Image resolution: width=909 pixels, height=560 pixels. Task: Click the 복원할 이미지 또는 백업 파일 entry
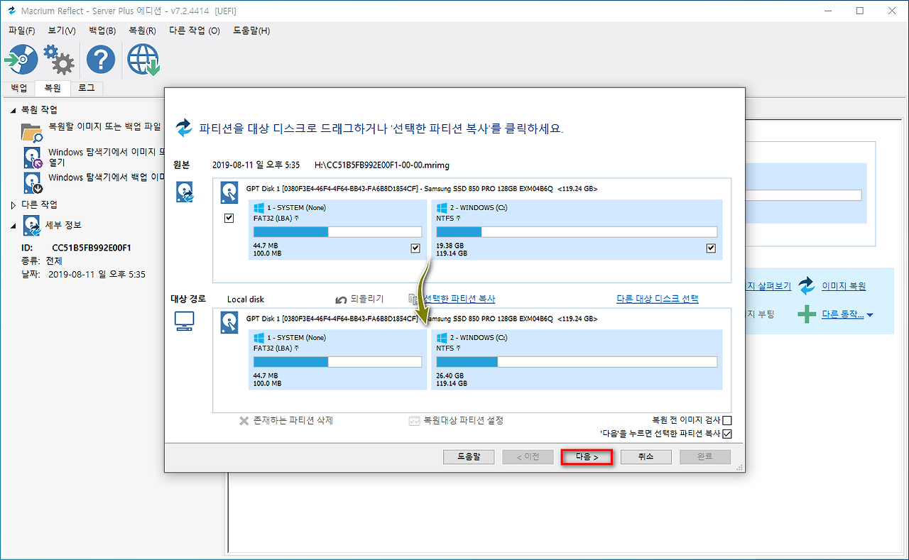105,126
